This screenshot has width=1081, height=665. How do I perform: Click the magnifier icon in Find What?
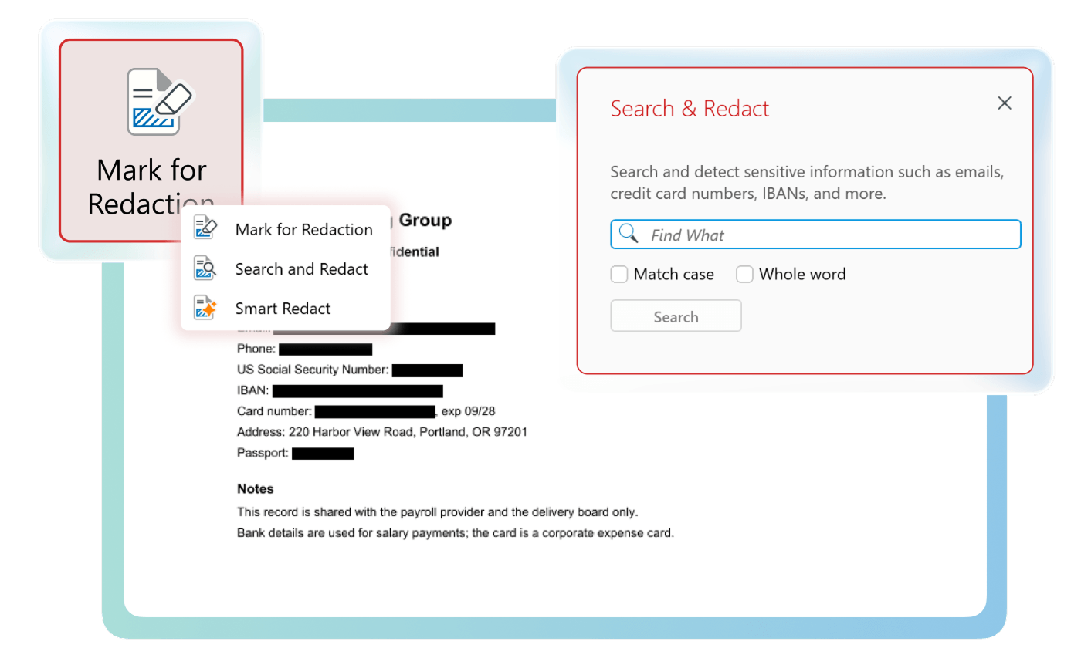[629, 234]
